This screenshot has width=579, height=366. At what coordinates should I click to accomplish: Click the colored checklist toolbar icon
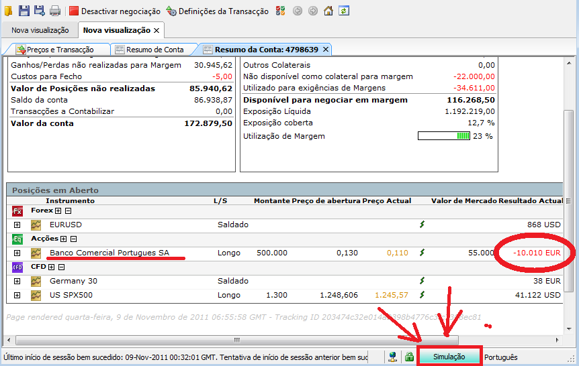tap(281, 11)
